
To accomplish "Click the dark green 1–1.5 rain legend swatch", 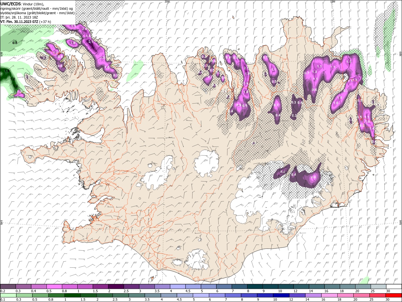I will tap(72, 295).
